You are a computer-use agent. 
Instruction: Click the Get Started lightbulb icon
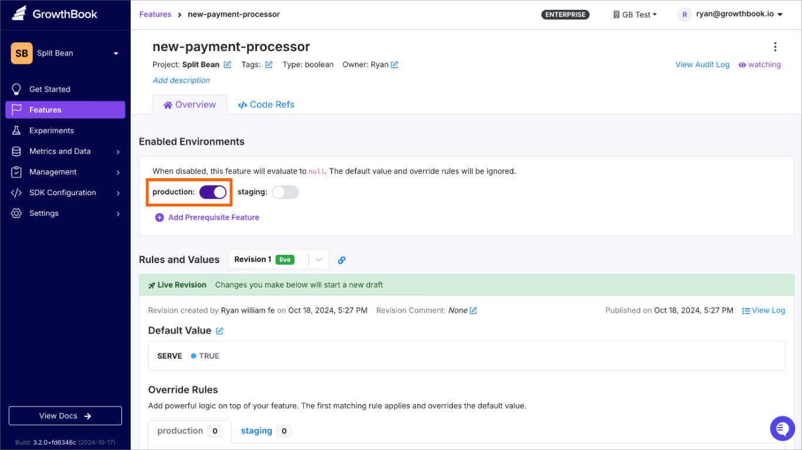click(16, 89)
